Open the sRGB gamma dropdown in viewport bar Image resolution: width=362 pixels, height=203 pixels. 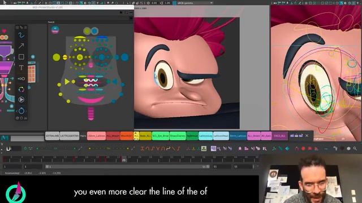(195, 3)
